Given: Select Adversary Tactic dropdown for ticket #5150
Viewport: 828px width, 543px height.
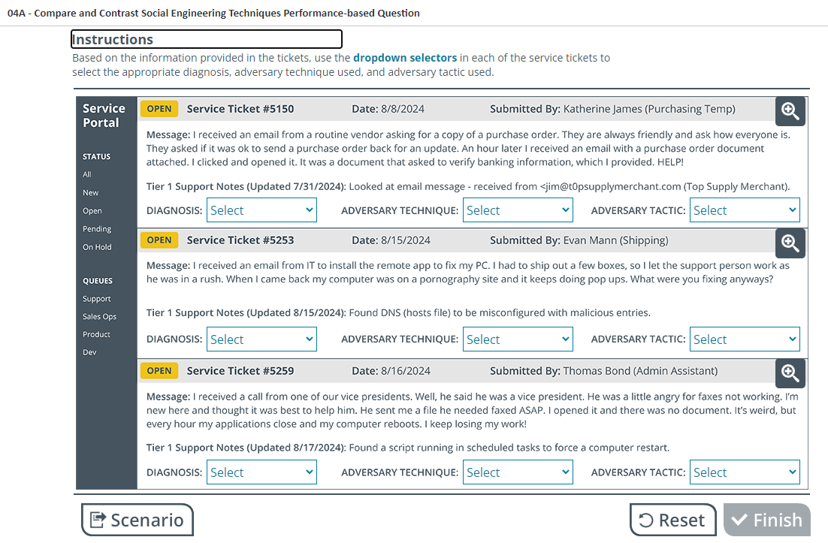Looking at the screenshot, I should pos(745,210).
